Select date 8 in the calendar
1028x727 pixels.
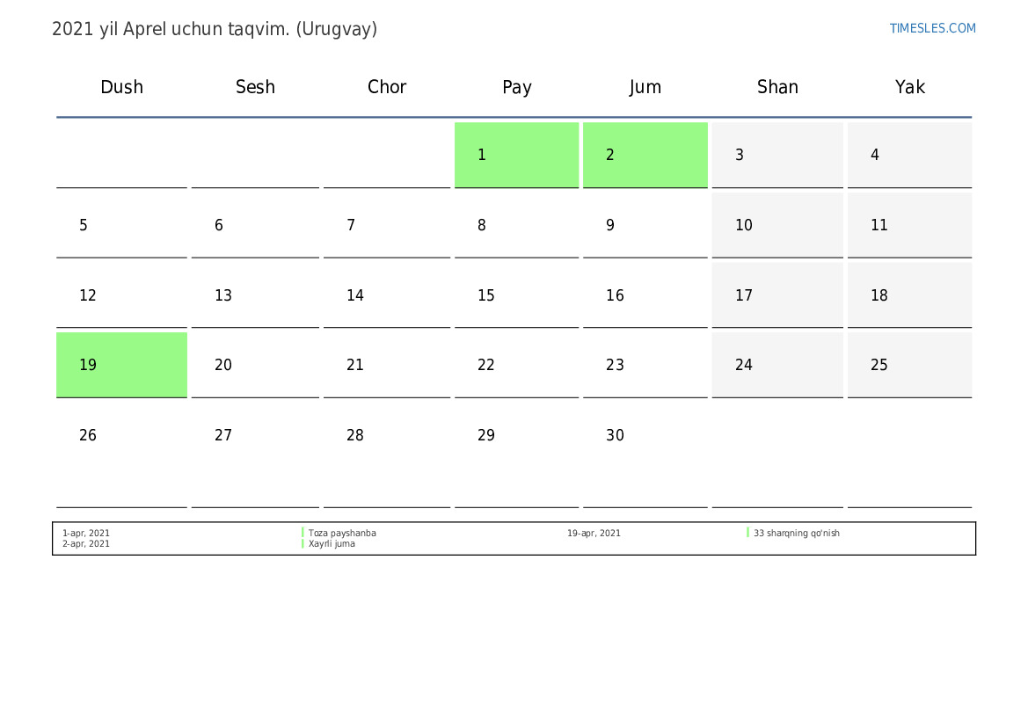pyautogui.click(x=516, y=225)
